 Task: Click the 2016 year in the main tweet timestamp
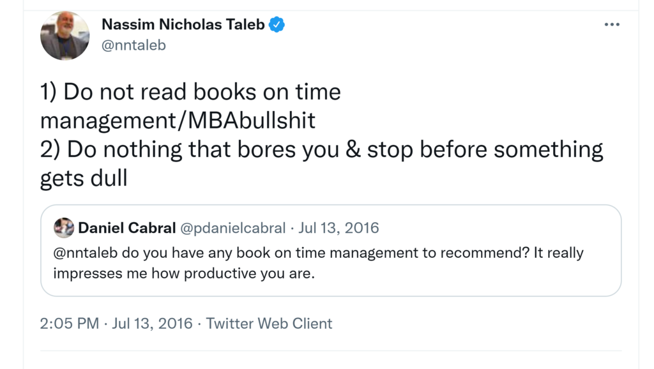click(175, 324)
